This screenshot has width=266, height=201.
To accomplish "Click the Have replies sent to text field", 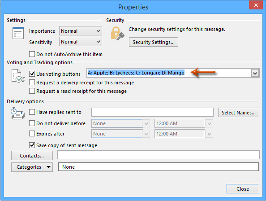I will [152, 112].
